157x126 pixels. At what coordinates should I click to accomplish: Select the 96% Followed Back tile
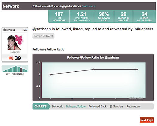pyautogui.click(x=104, y=16)
